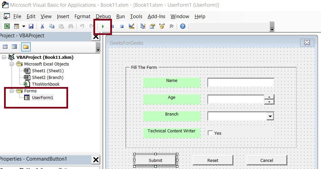Click the View Microsoft Excel toolbar icon
This screenshot has height=169, width=321.
[x=7, y=26]
